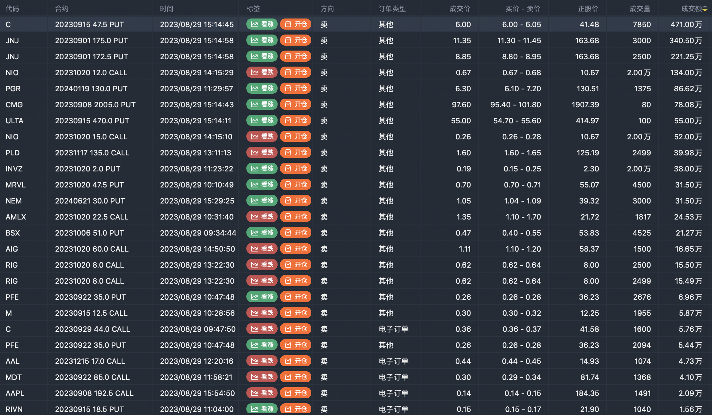Click the 开仓 tag in the CMG row

click(x=295, y=105)
